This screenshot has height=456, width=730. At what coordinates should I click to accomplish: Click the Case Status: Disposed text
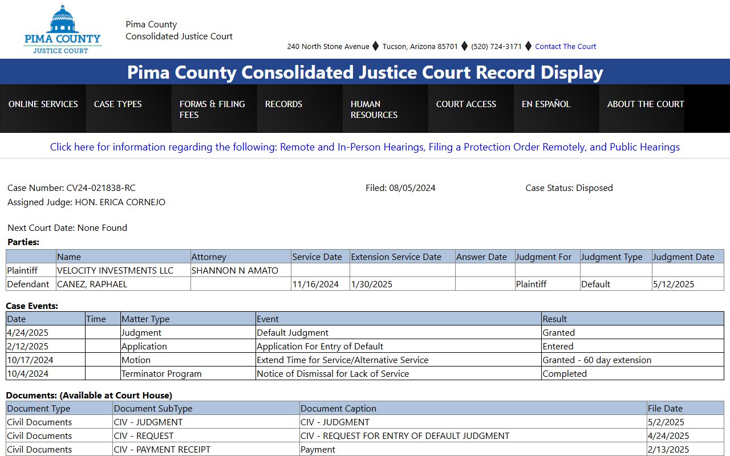569,188
